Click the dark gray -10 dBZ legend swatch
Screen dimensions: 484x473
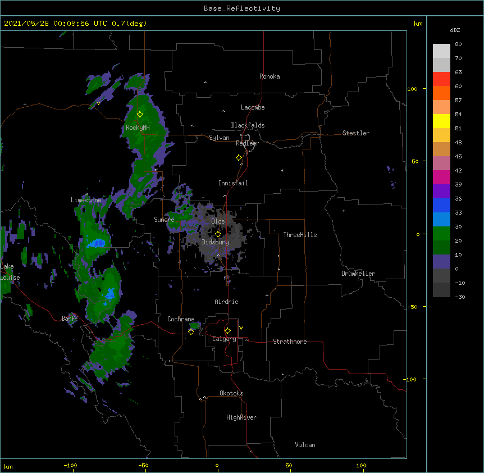pyautogui.click(x=441, y=290)
